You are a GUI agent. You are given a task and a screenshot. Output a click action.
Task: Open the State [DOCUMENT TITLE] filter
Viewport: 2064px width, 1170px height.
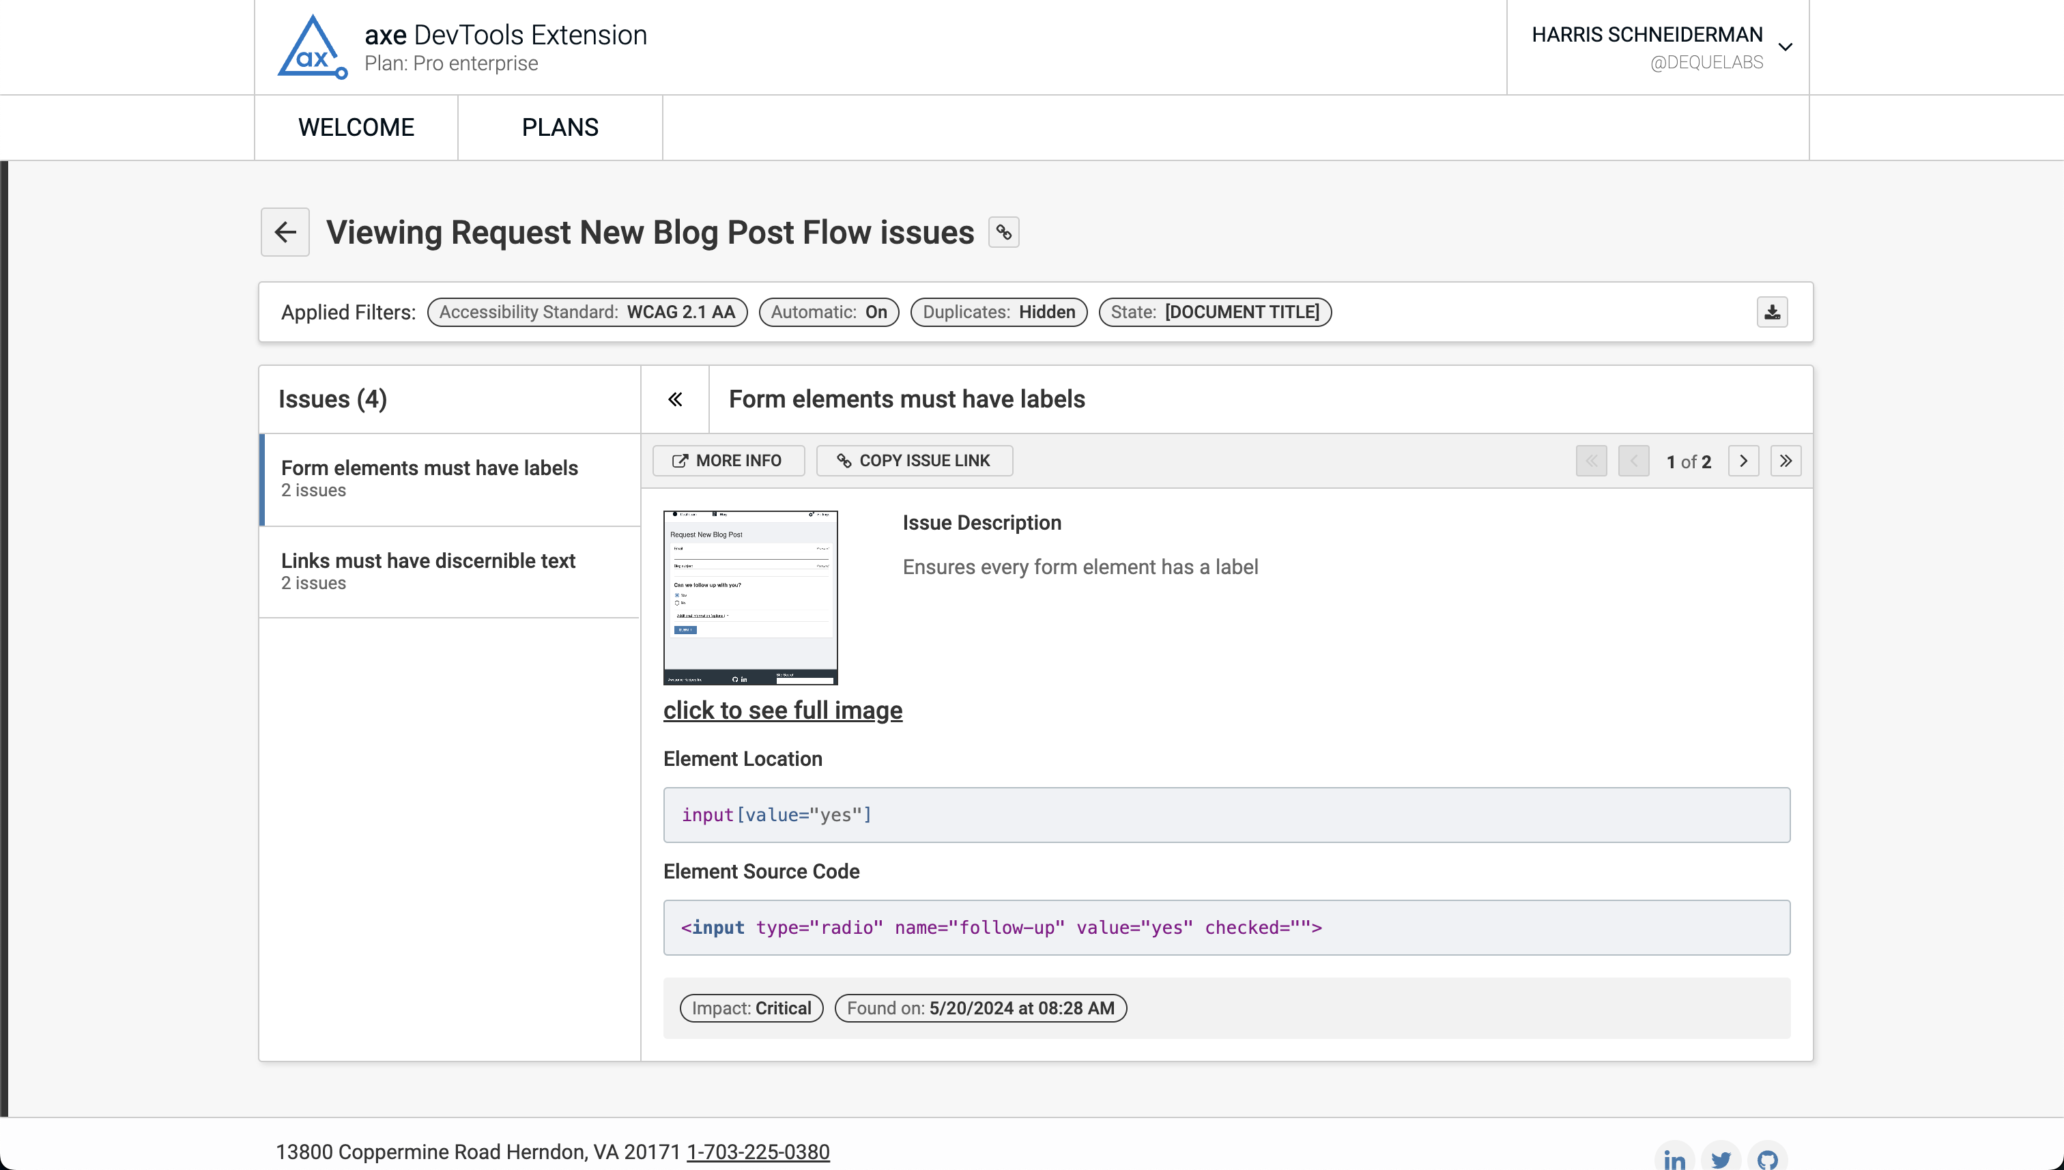coord(1215,312)
